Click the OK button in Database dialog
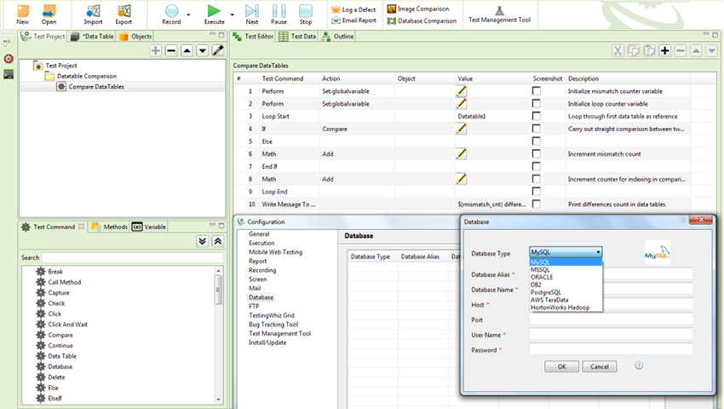The width and height of the screenshot is (724, 409). click(561, 366)
